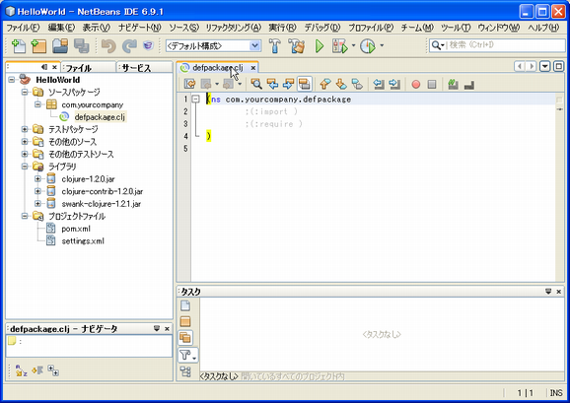Expand the テストパッケージ node

(x=25, y=129)
